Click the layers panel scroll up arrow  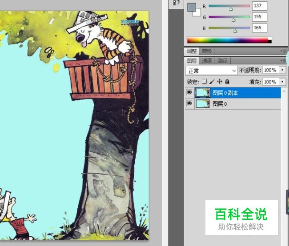pyautogui.click(x=284, y=91)
